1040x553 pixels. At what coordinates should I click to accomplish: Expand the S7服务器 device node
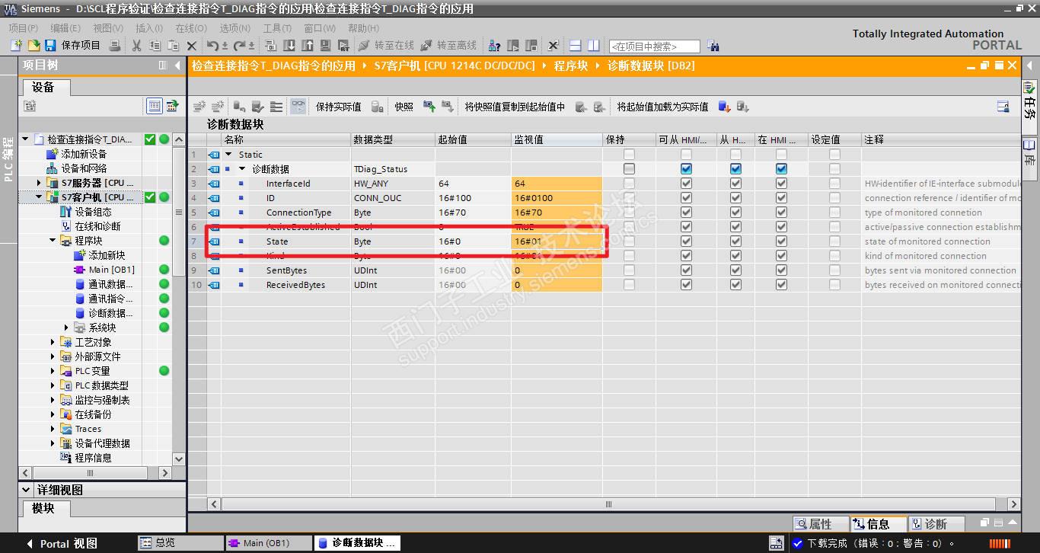40,183
